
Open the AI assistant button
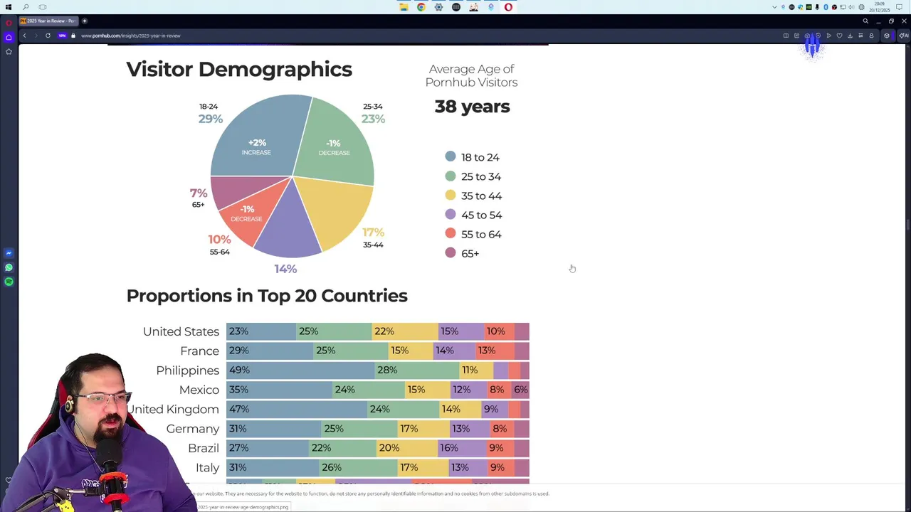point(905,36)
